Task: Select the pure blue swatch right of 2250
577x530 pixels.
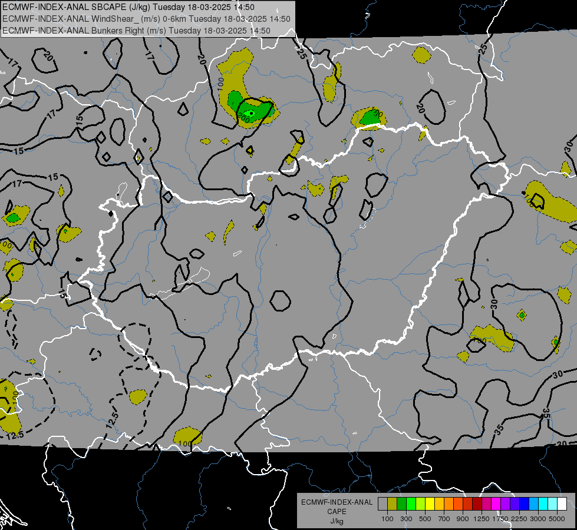Action: pyautogui.click(x=525, y=504)
